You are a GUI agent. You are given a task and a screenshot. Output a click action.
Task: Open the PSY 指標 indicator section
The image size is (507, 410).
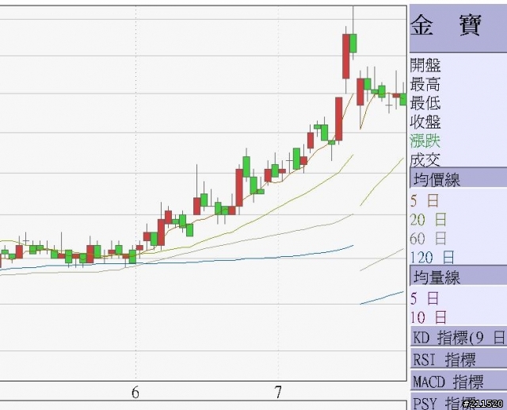(x=459, y=401)
